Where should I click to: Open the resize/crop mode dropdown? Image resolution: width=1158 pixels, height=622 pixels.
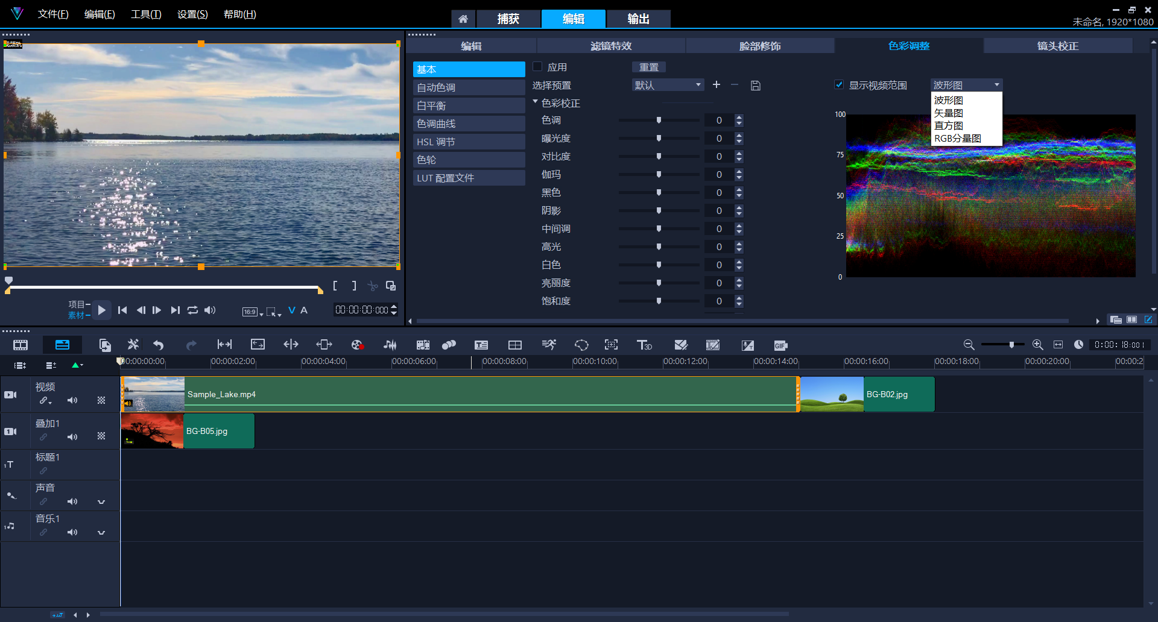[274, 311]
